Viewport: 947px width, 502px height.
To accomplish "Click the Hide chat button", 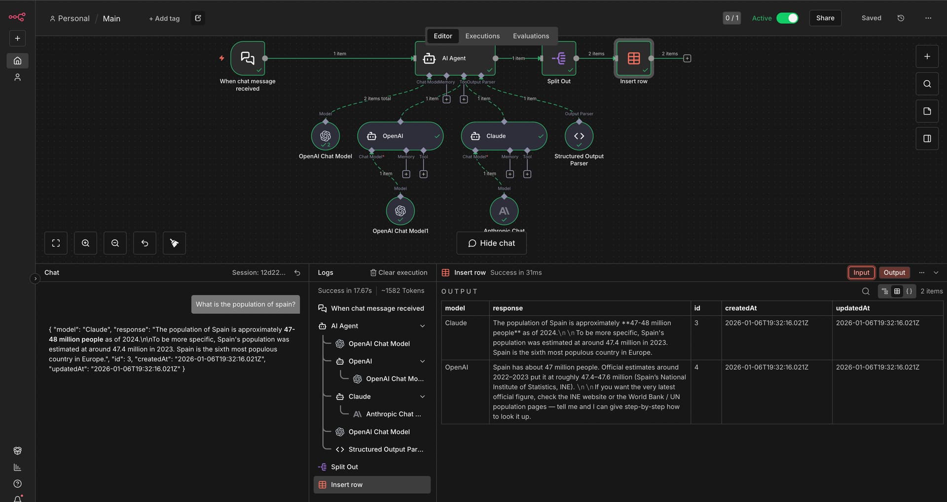I will coord(491,243).
